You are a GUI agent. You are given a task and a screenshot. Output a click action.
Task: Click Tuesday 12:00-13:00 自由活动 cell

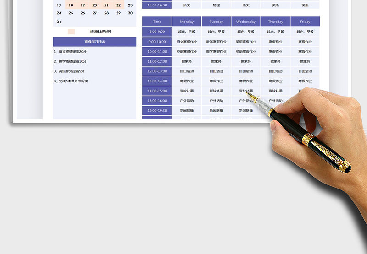[x=216, y=71]
